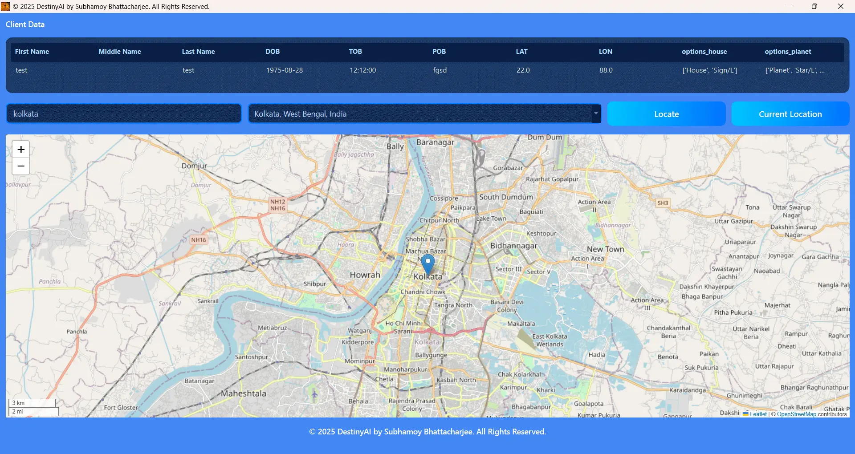Sort by First Name column header
Viewport: 855px width, 454px height.
32,52
